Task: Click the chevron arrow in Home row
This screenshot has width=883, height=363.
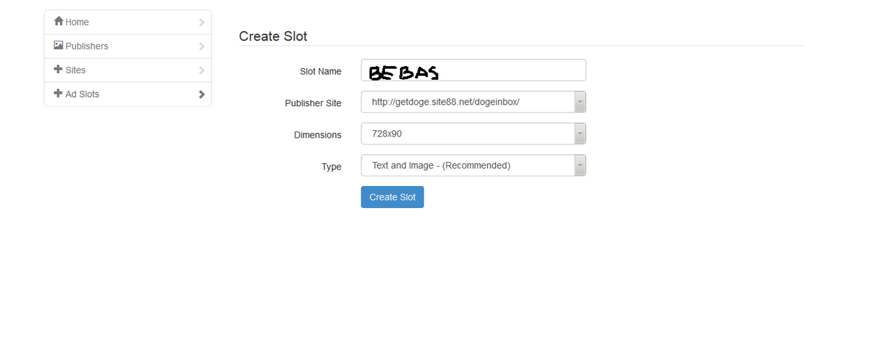Action: 201,22
